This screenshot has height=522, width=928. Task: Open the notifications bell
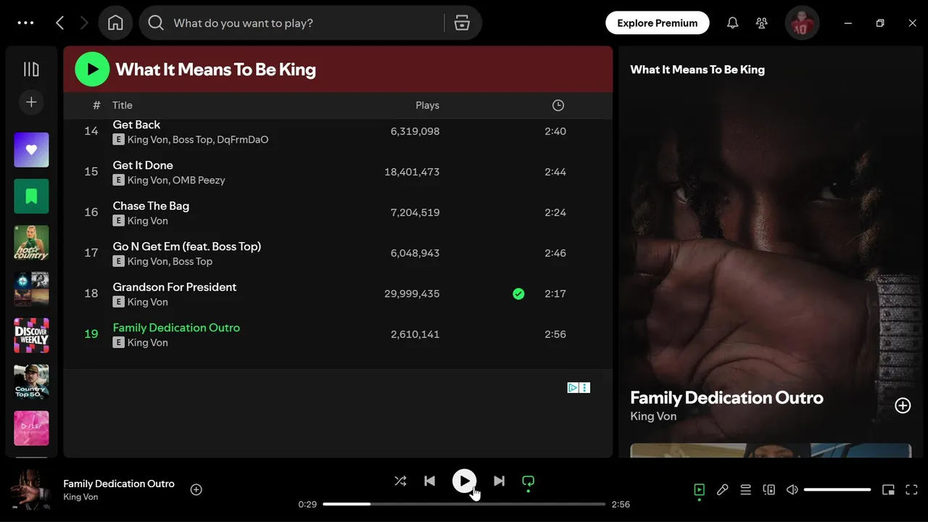732,23
